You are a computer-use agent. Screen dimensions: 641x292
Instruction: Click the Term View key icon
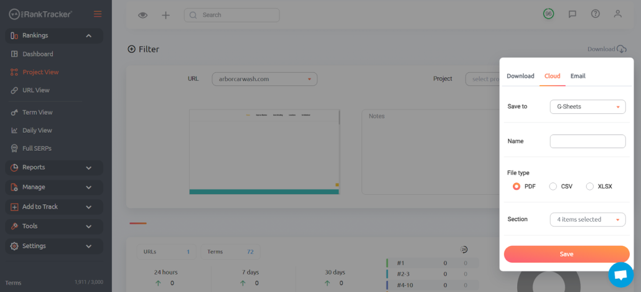[x=14, y=112]
